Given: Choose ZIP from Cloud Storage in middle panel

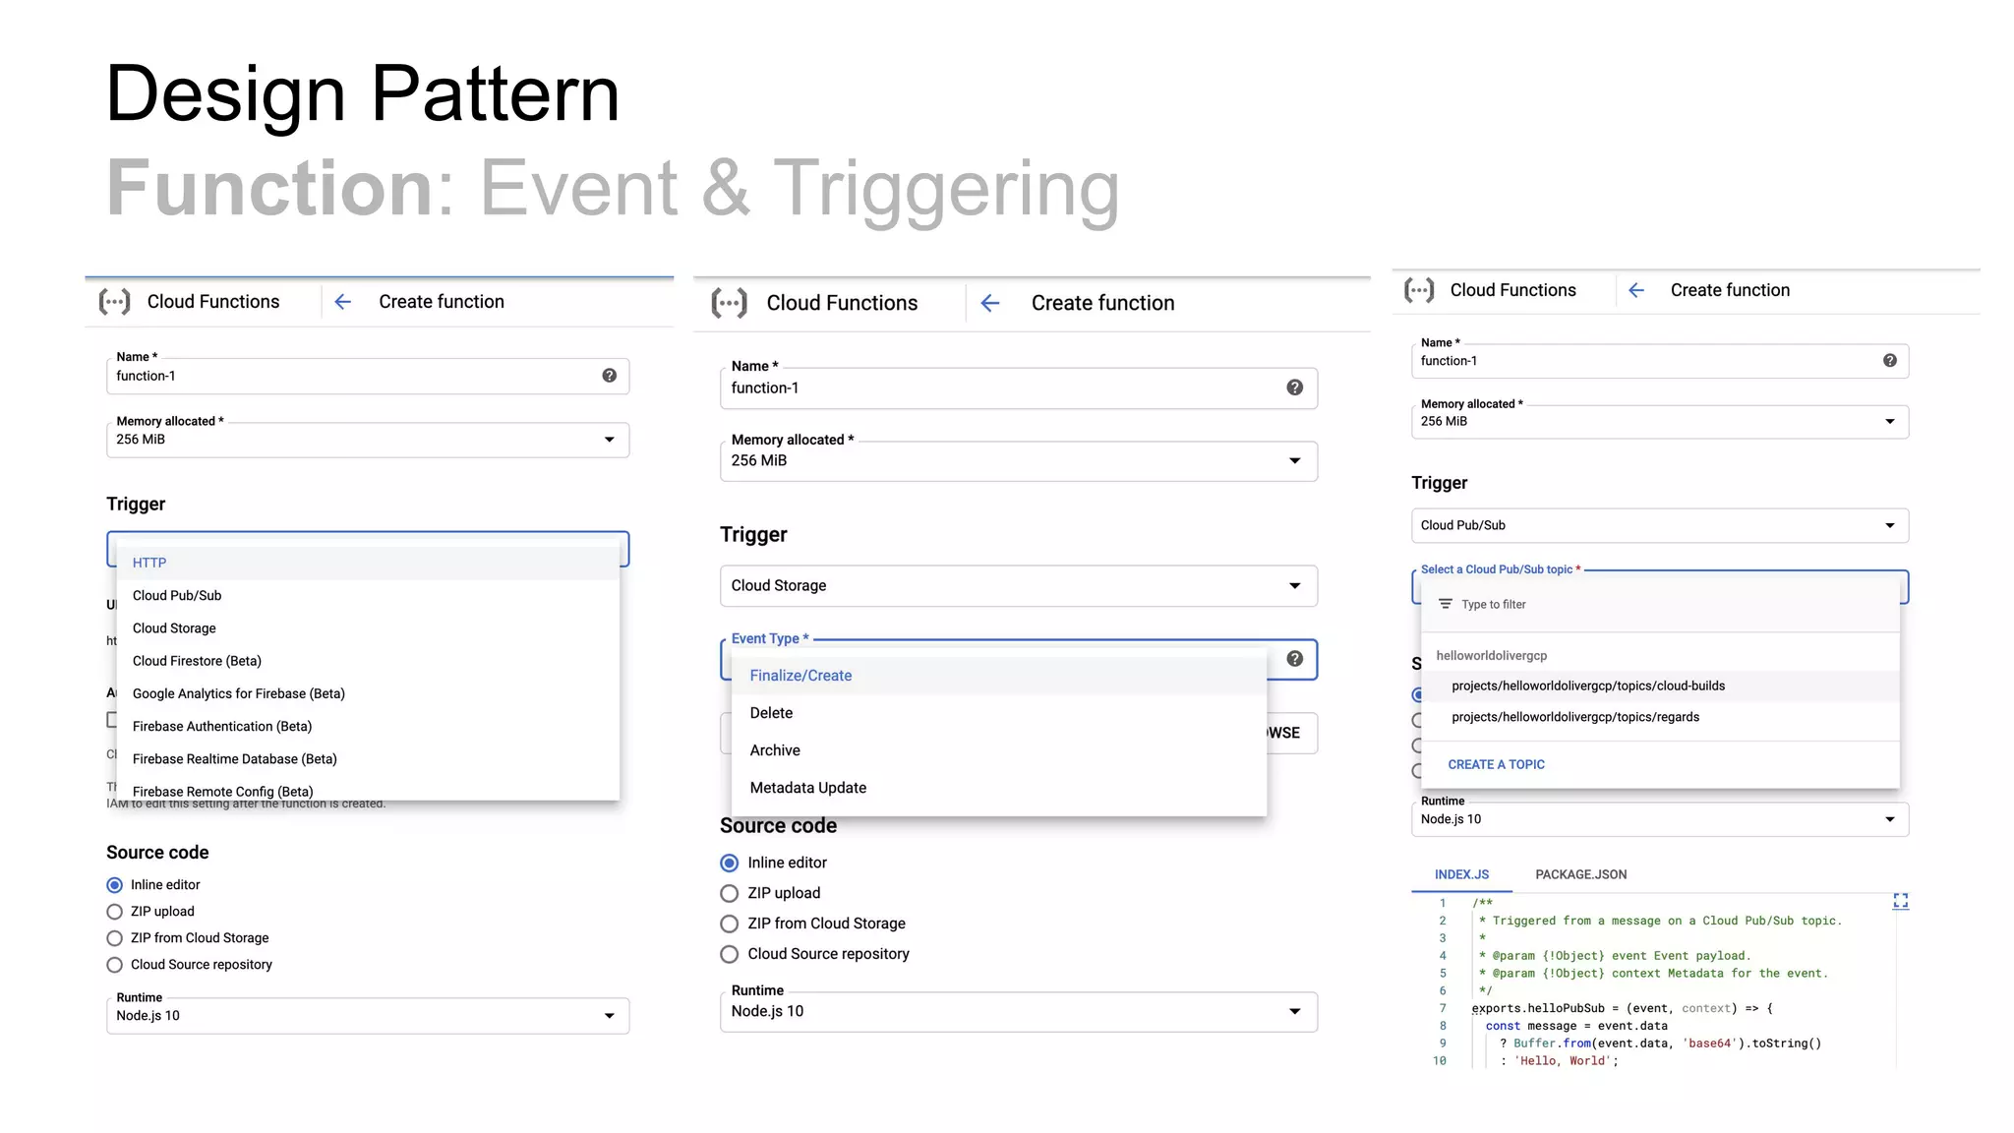Looking at the screenshot, I should pyautogui.click(x=730, y=924).
